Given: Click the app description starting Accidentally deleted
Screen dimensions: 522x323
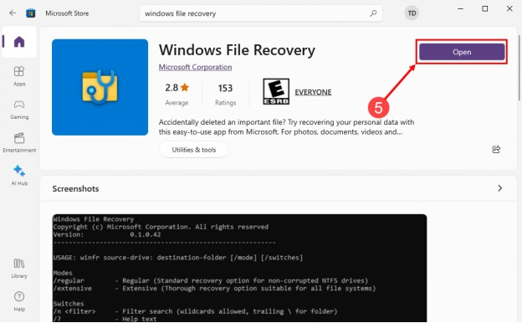Looking at the screenshot, I should [x=286, y=127].
